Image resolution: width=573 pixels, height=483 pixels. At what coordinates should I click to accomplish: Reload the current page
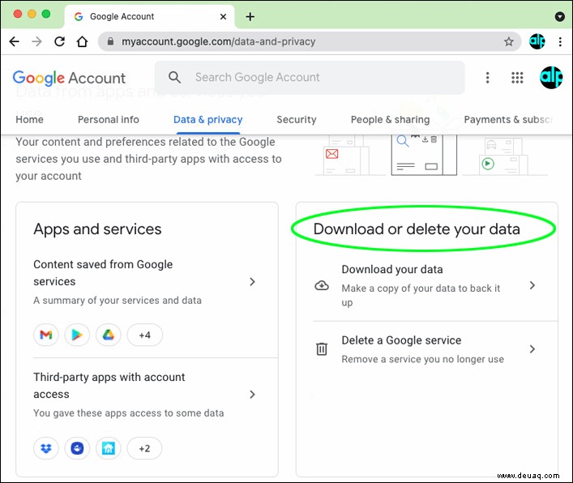(59, 41)
